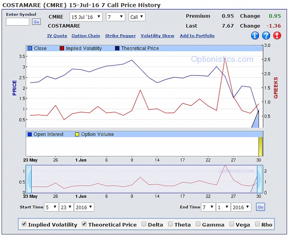Click the Implied Volatility red legend square
The width and height of the screenshot is (289, 236).
(62, 48)
